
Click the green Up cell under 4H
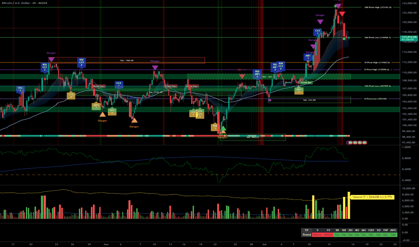pos(357,235)
